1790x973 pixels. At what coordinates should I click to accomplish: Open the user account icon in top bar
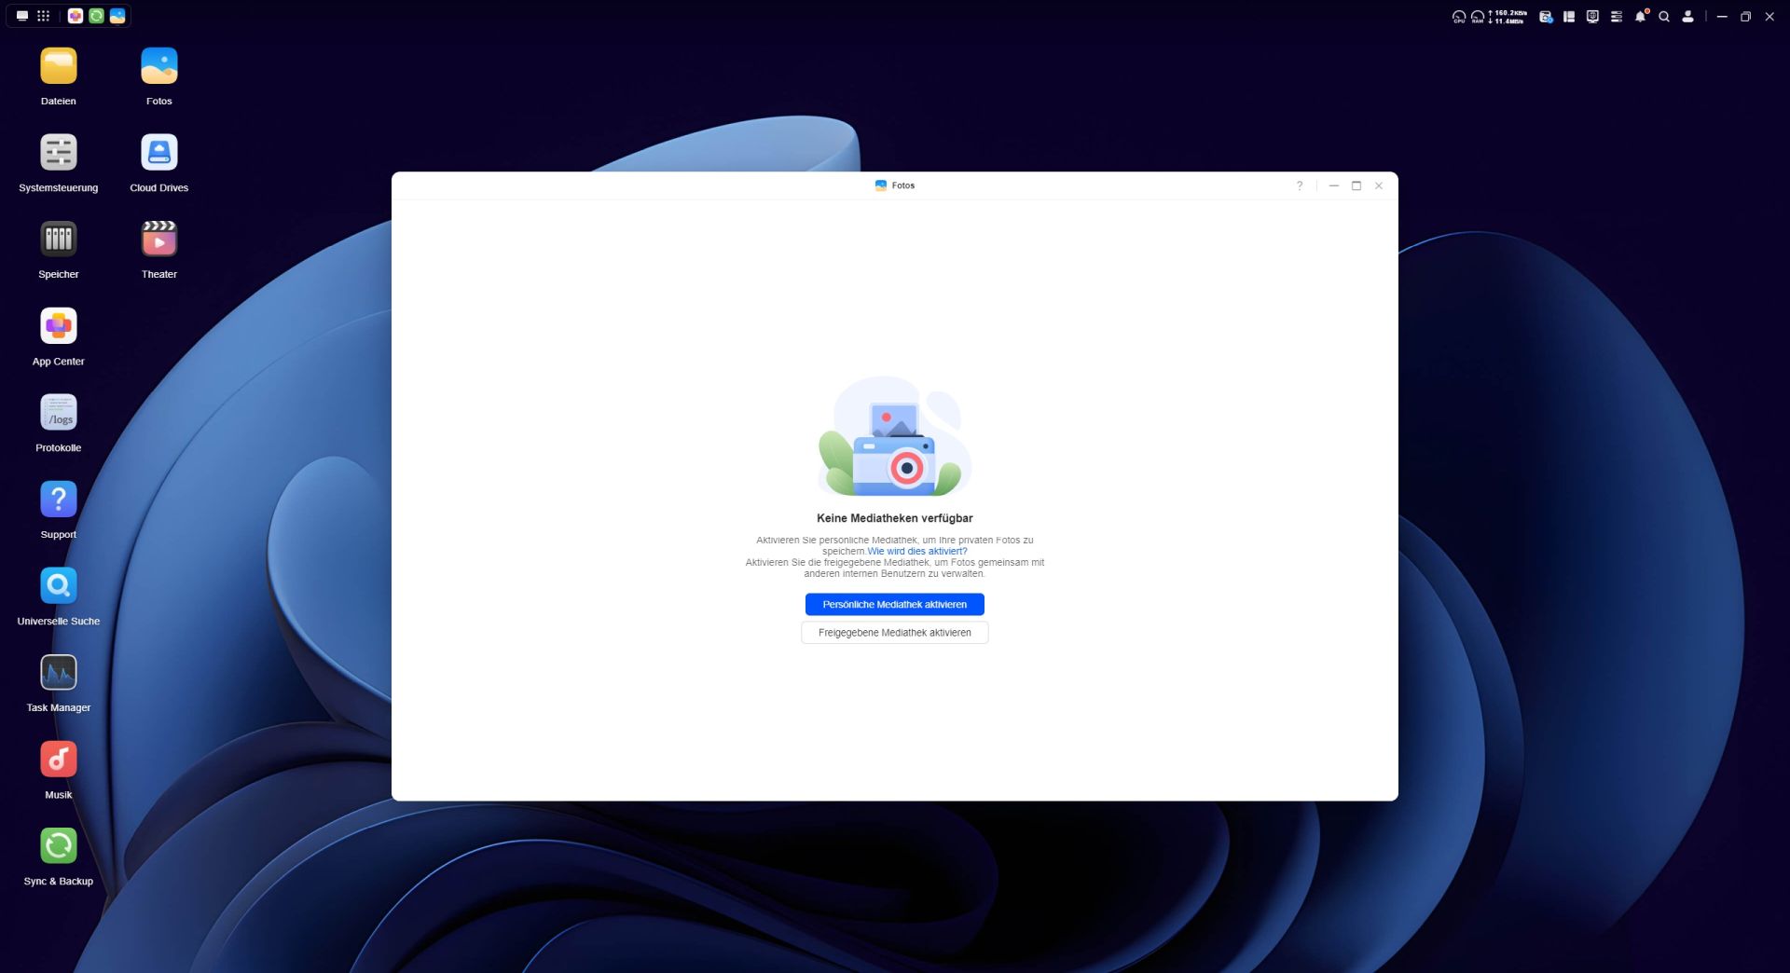[1687, 17]
